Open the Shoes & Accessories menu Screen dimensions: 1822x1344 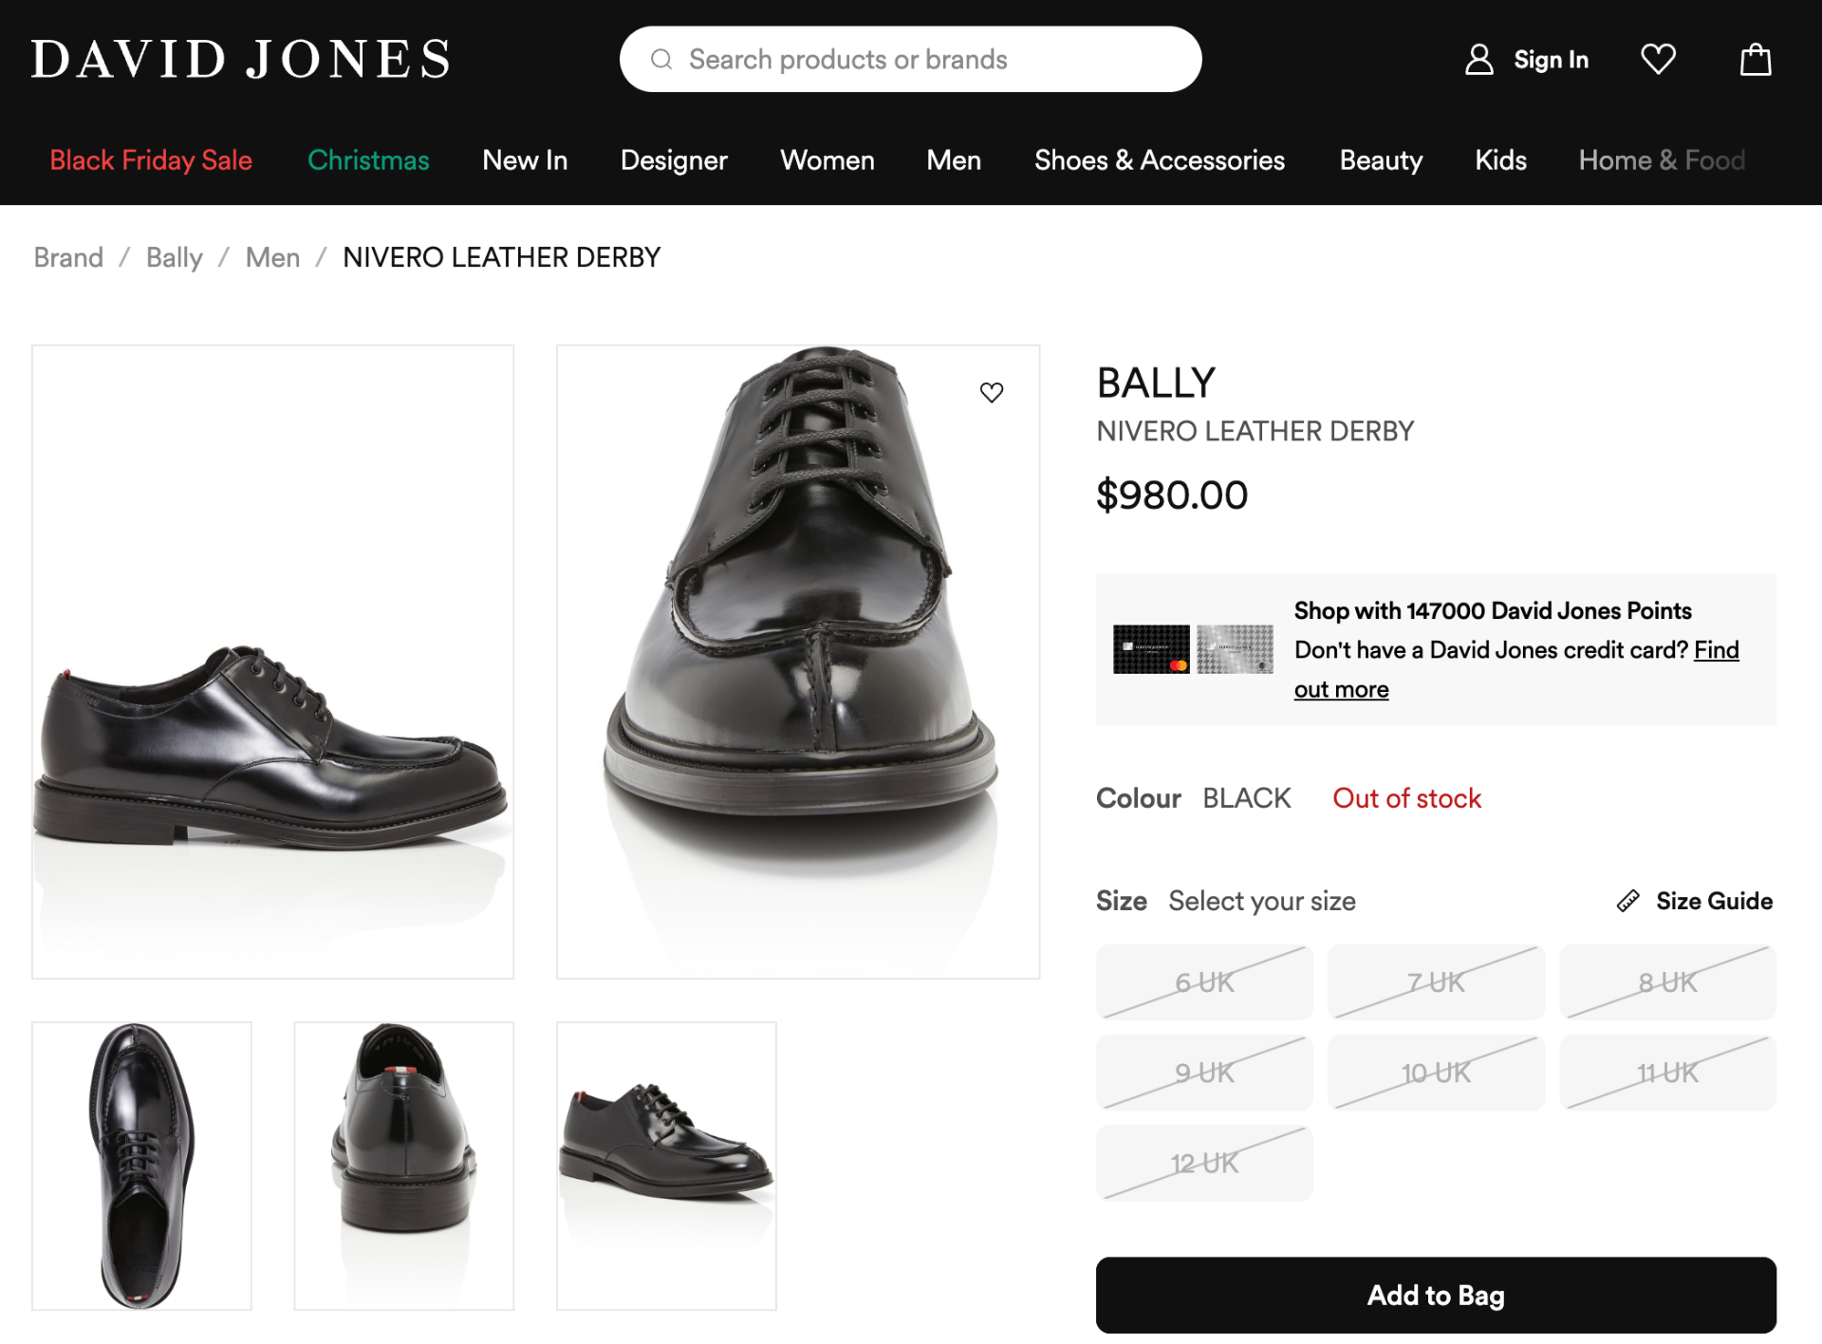(1159, 160)
